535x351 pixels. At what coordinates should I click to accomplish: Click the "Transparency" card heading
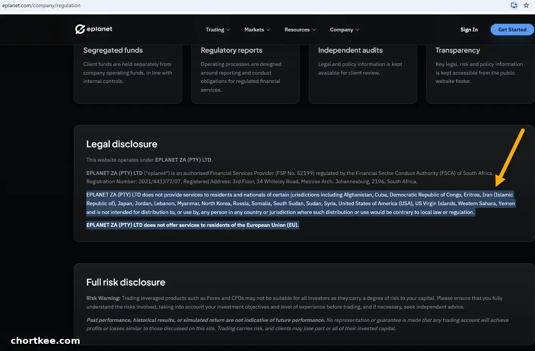pos(458,50)
